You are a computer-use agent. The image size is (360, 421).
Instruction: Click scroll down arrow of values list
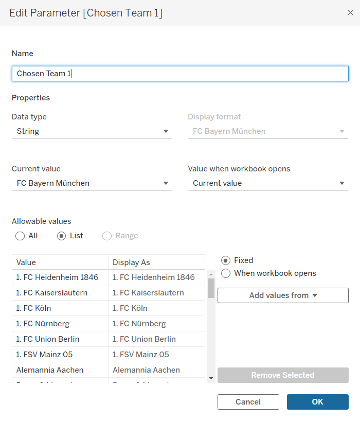[x=211, y=378]
